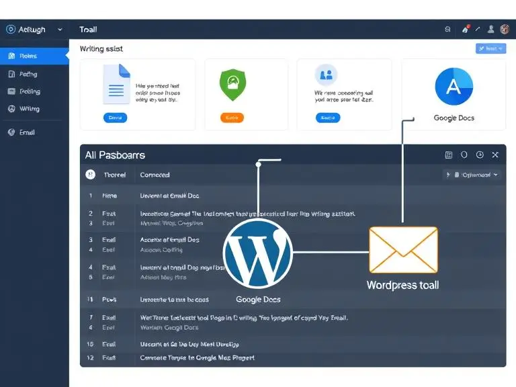The width and height of the screenshot is (516, 387).
Task: Click the Tbomel column header
Action: (x=114, y=175)
